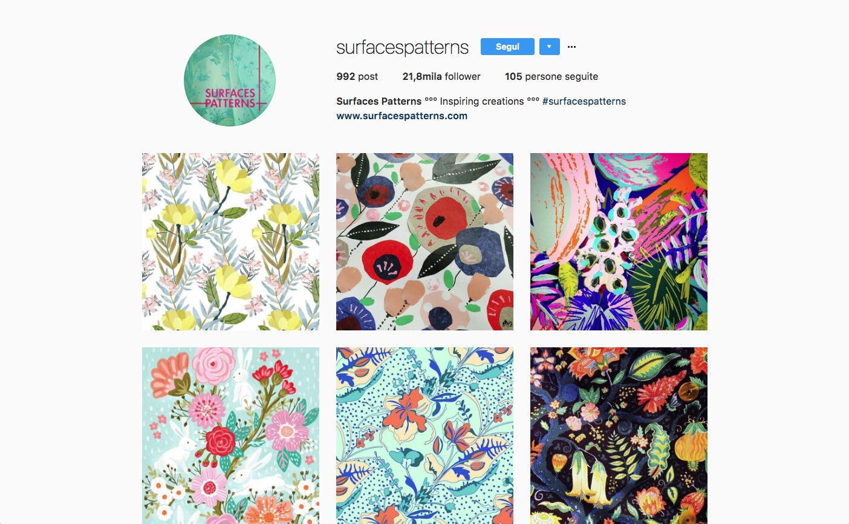
Task: View 105 persone seguite list
Action: click(551, 76)
